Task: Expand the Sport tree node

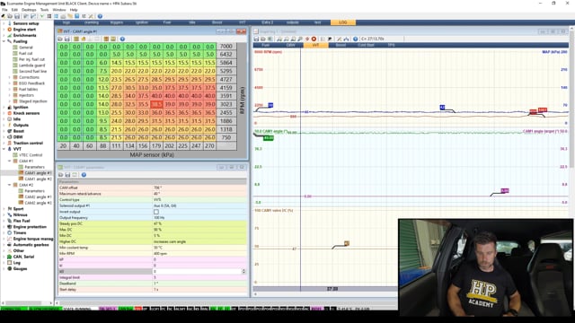Action: pyautogui.click(x=4, y=209)
